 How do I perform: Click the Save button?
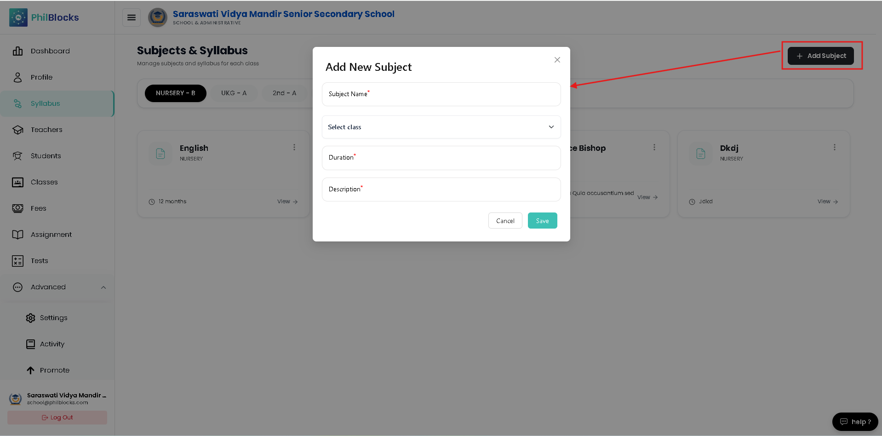[543, 221]
